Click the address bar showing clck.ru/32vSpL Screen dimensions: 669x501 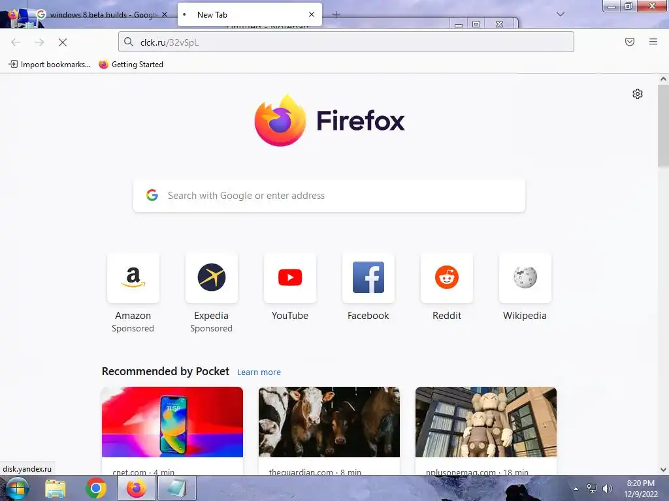tap(346, 42)
